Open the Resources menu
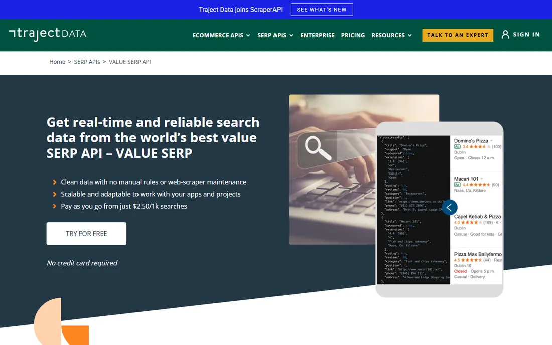The width and height of the screenshot is (552, 345). 391,35
